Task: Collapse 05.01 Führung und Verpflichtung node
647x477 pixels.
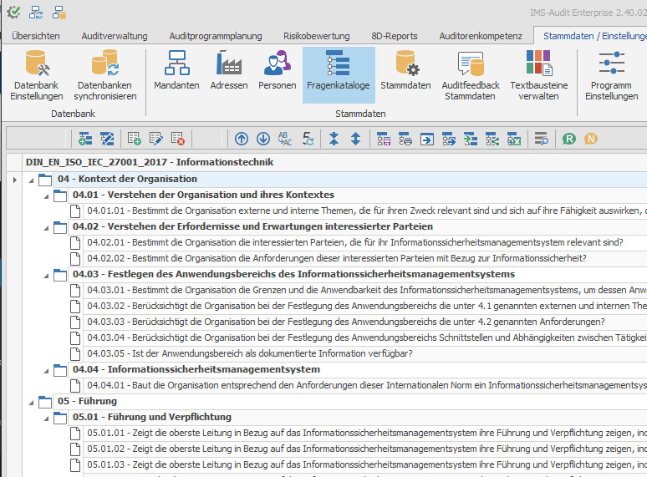Action: (x=46, y=419)
